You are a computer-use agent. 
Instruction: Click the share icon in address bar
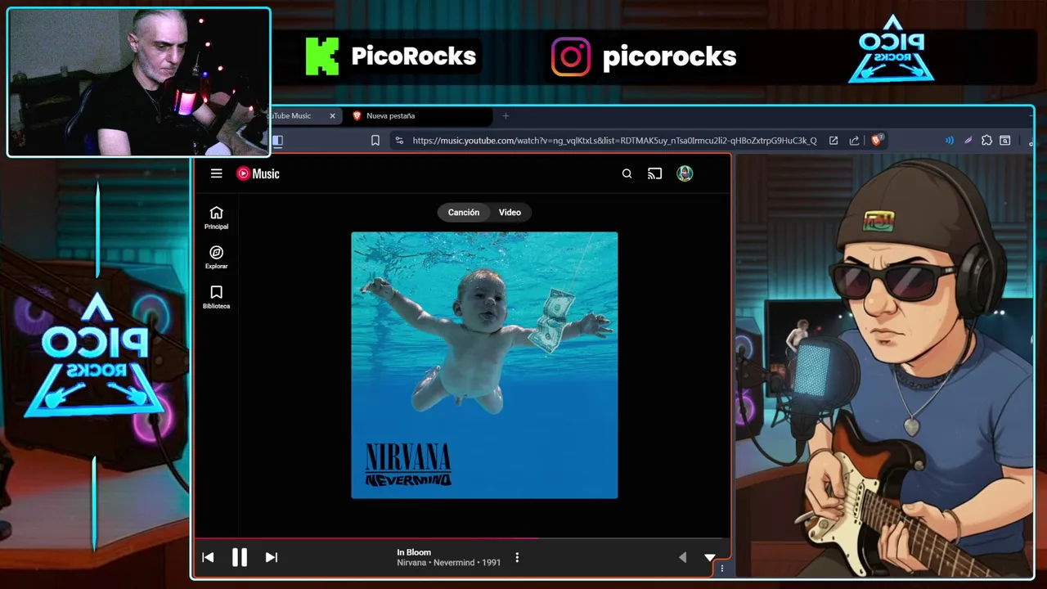pos(854,141)
